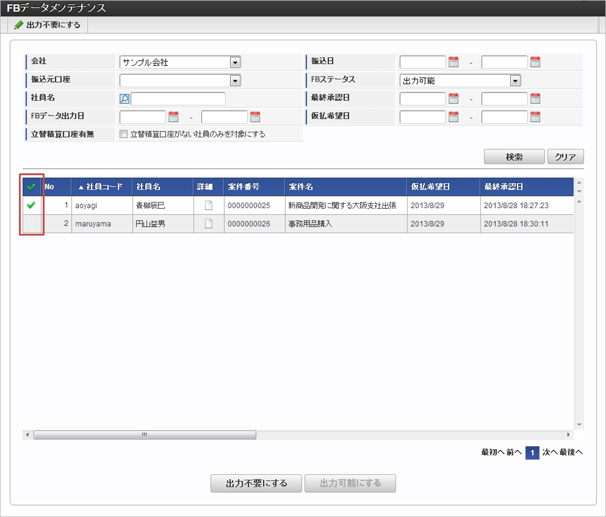
Task: Toggle select-all checkmark in table header
Action: click(x=31, y=187)
